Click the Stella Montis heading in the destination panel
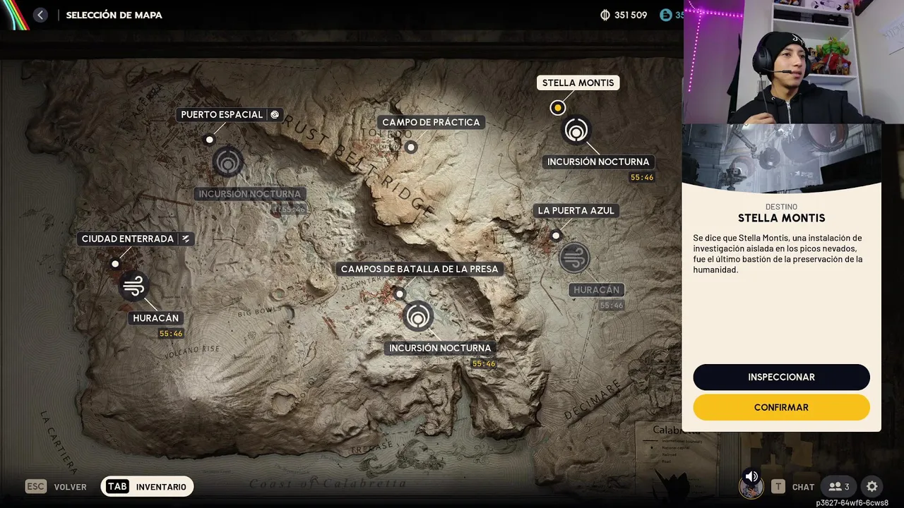 tap(781, 218)
